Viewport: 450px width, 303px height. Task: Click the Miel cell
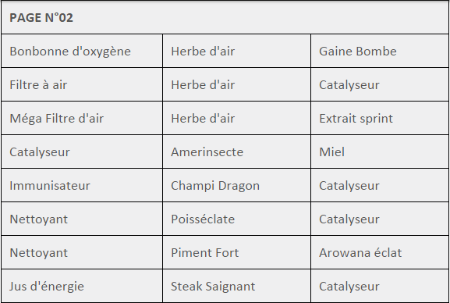point(380,151)
